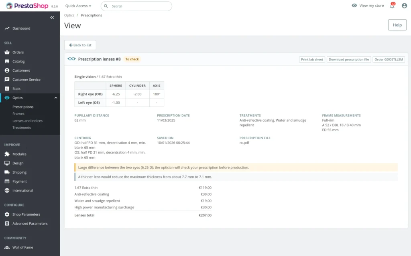Click the Lenses total €207.00 amount

pos(205,215)
